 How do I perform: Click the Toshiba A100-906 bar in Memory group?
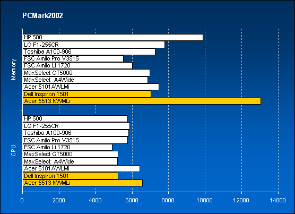coord(89,52)
